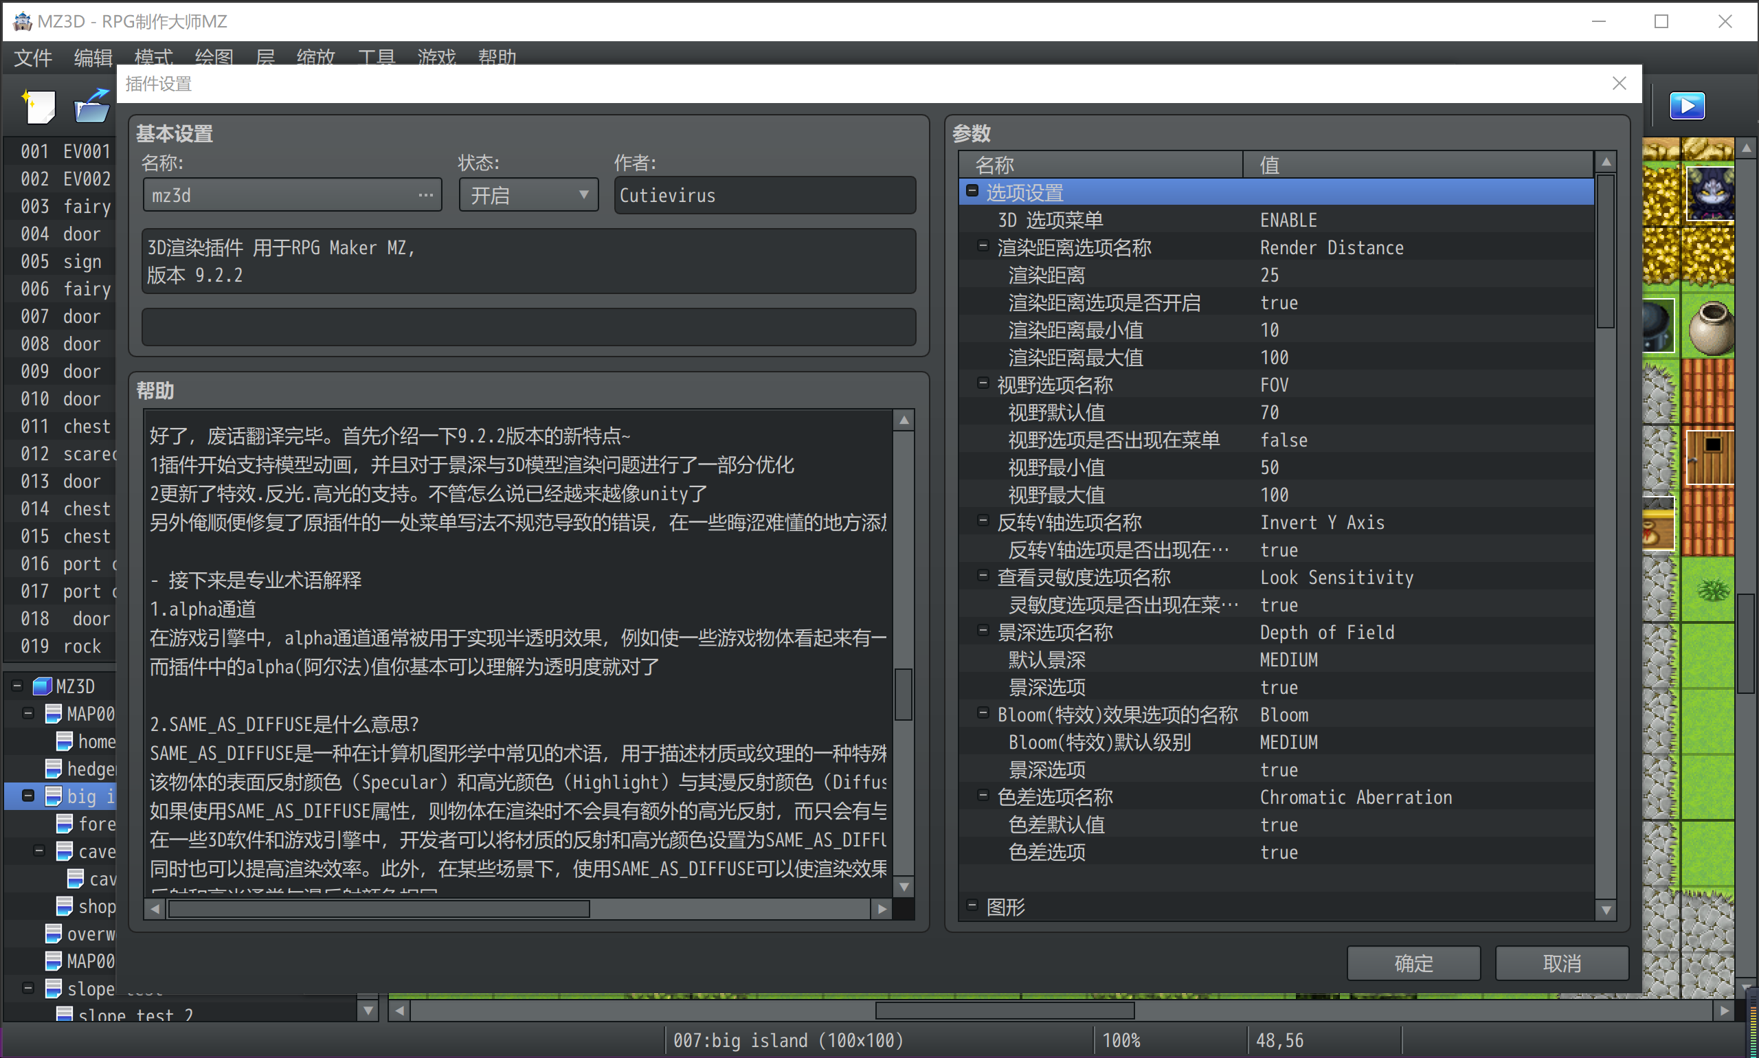Open the plugin name selector ellipsis
This screenshot has height=1058, width=1759.
click(426, 195)
